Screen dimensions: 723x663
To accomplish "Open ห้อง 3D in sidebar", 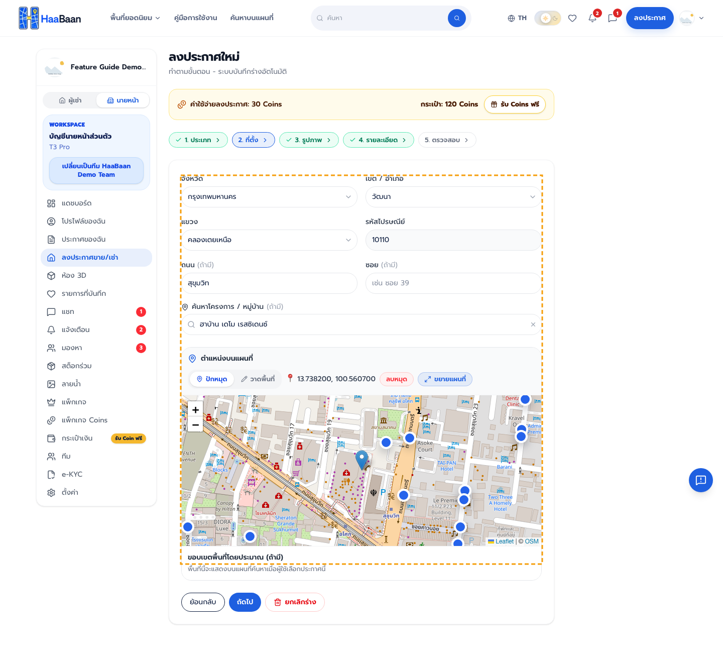I will [96, 276].
